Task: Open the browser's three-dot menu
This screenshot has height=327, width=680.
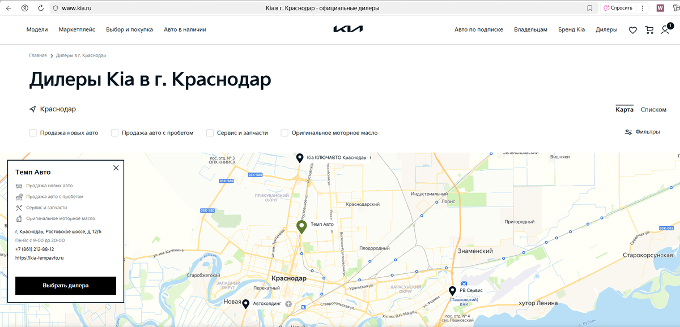Action: (642, 8)
